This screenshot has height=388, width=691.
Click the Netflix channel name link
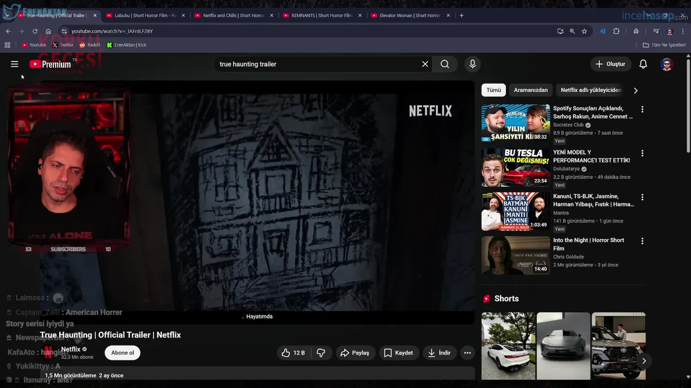(x=71, y=349)
